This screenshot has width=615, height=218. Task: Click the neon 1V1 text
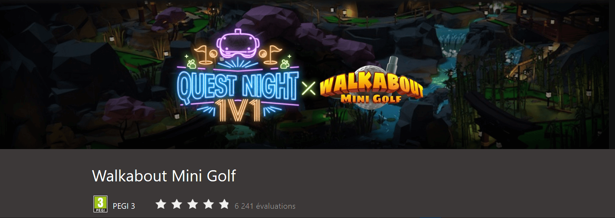238,110
